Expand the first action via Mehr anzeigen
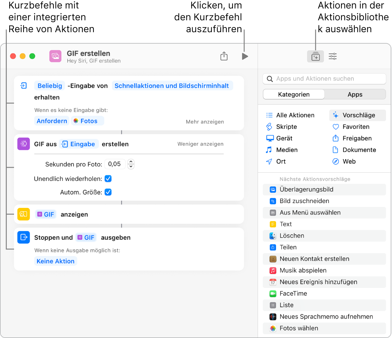This screenshot has width=392, height=338. [x=205, y=122]
